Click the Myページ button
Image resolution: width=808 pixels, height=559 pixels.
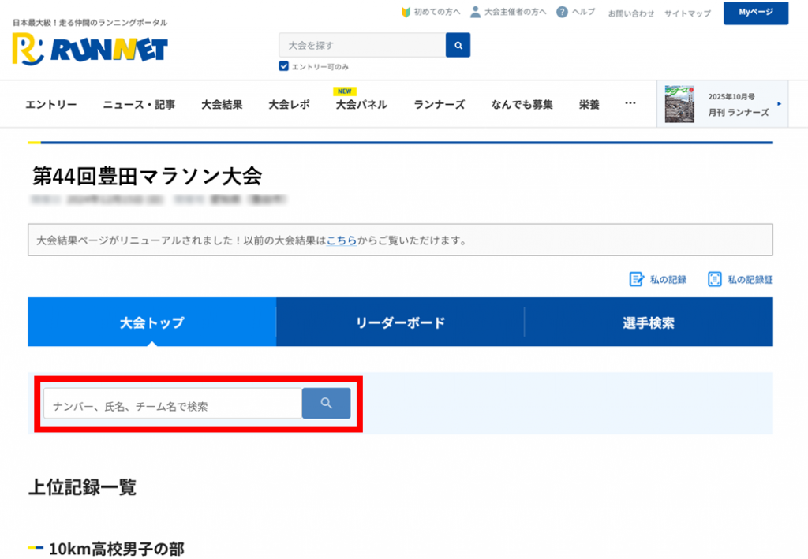[755, 13]
